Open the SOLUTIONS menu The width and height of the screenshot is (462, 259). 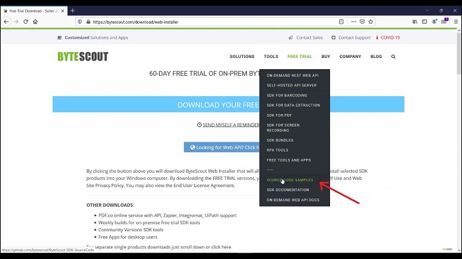tap(242, 57)
